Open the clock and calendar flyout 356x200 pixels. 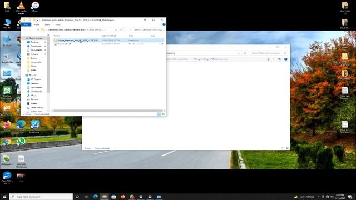click(340, 197)
